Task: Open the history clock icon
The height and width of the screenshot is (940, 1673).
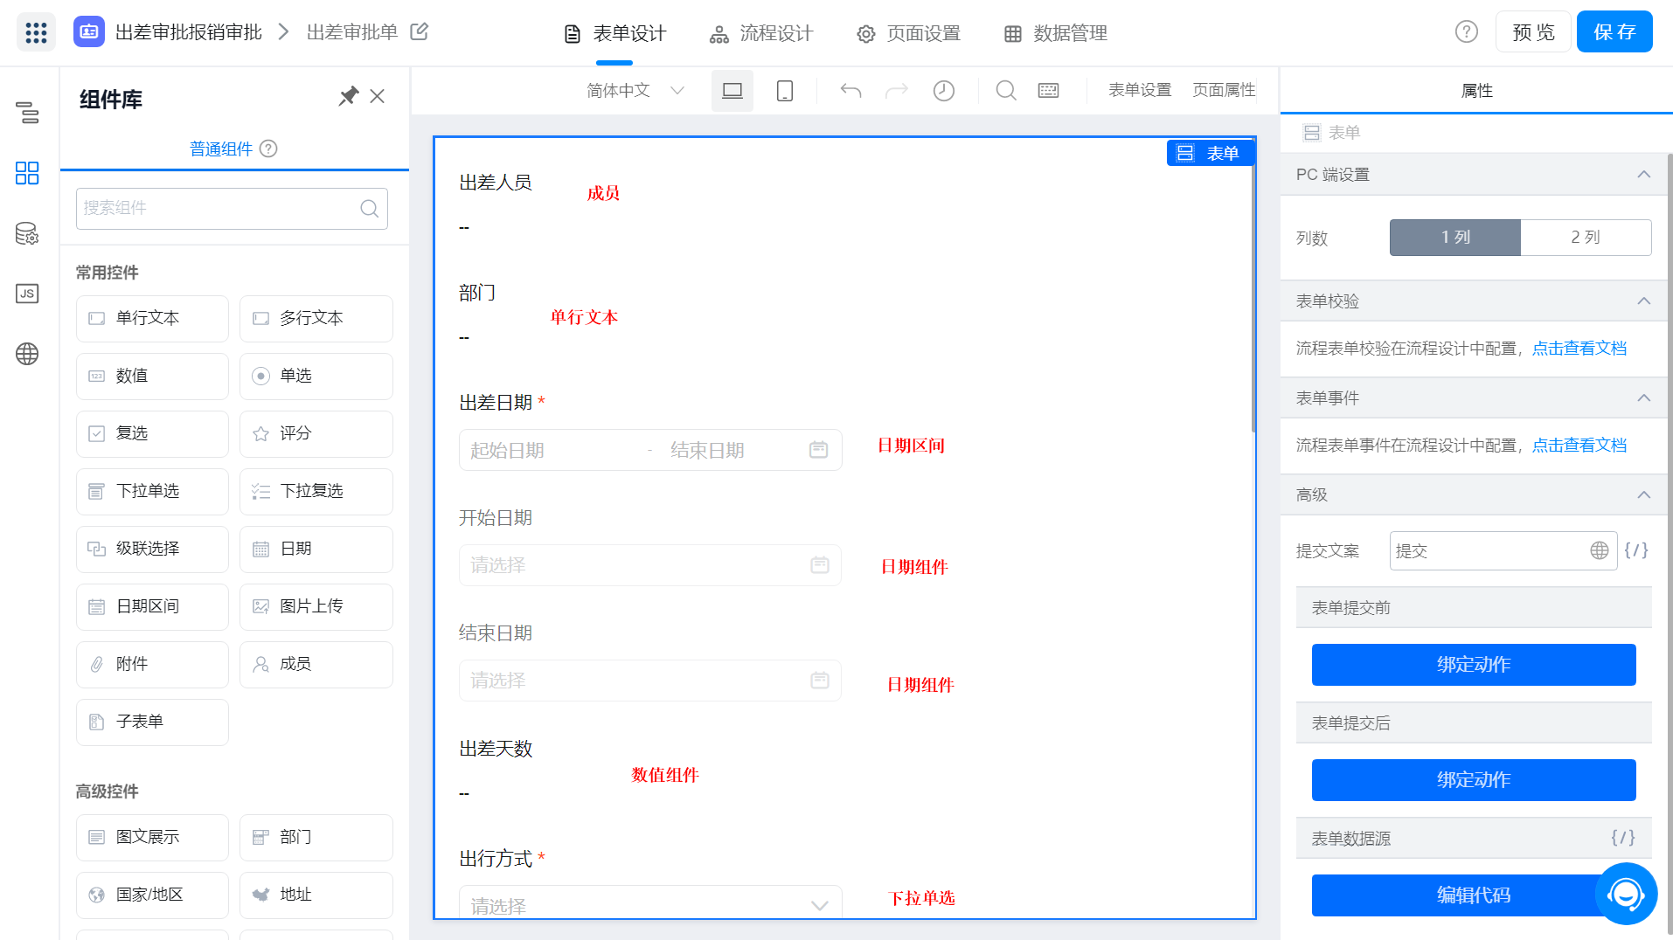Action: pyautogui.click(x=944, y=91)
